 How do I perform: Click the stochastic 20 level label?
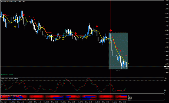pyautogui.click(x=165, y=90)
